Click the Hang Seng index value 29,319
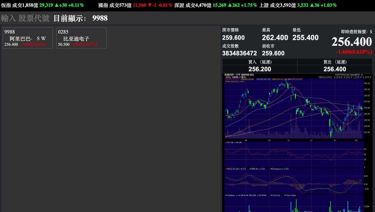Image resolution: width=375 pixels, height=212 pixels. click(46, 5)
